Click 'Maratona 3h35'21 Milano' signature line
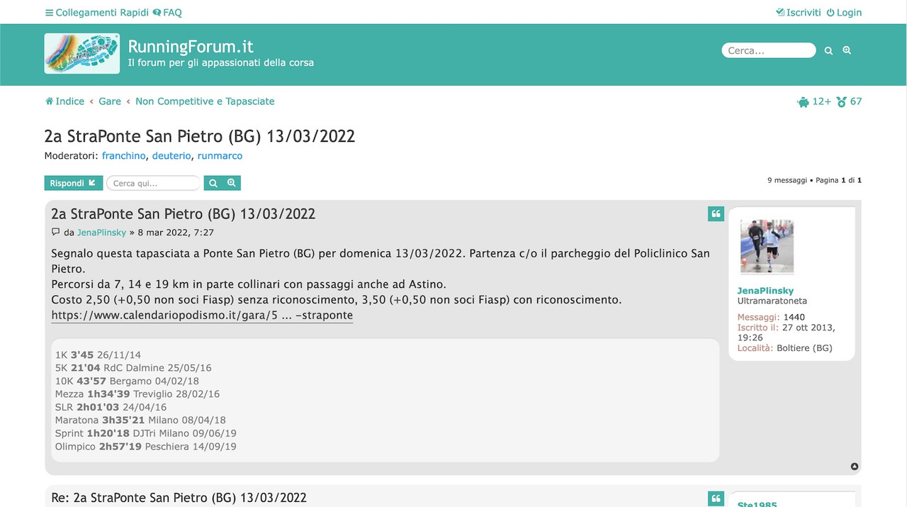The height and width of the screenshot is (507, 907). pos(140,420)
